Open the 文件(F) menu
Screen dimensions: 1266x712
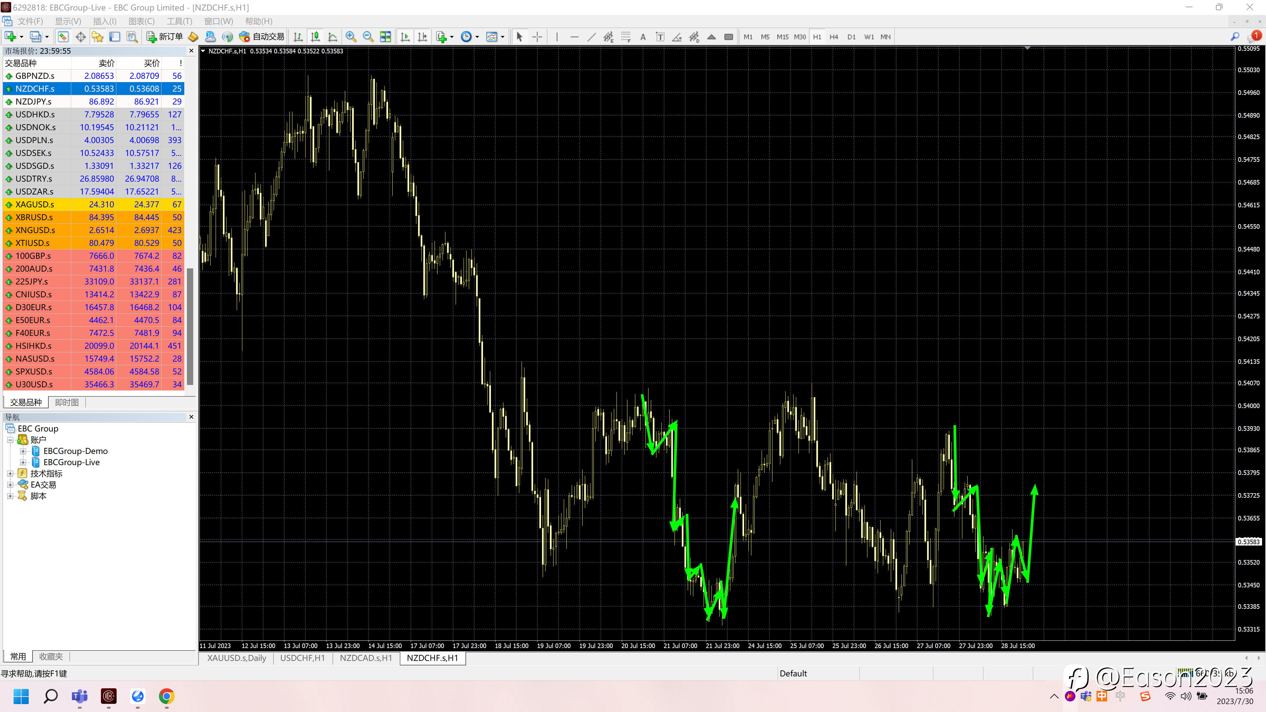30,21
